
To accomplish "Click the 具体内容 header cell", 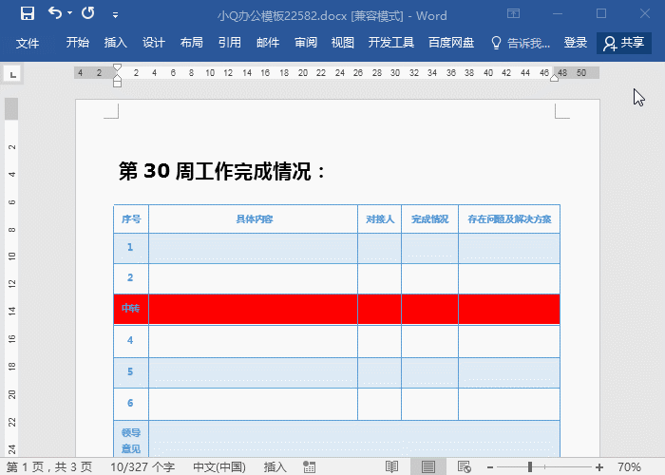I will click(x=254, y=219).
